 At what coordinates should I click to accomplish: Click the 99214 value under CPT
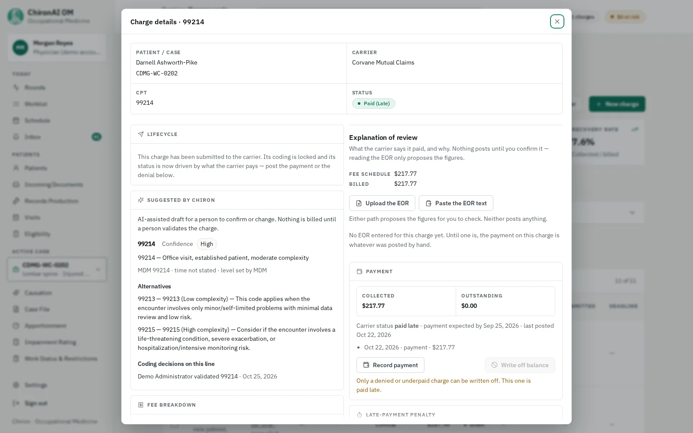point(145,103)
